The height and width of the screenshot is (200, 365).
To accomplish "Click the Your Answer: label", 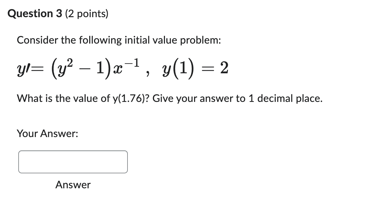I will 47,134.
